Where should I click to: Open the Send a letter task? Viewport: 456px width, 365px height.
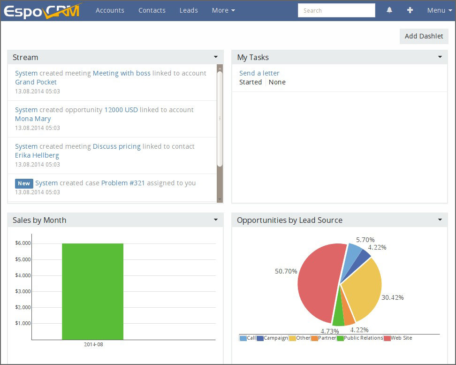coord(259,73)
